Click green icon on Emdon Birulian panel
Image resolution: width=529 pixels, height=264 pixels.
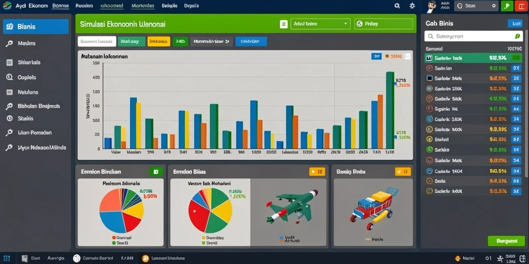155,172
